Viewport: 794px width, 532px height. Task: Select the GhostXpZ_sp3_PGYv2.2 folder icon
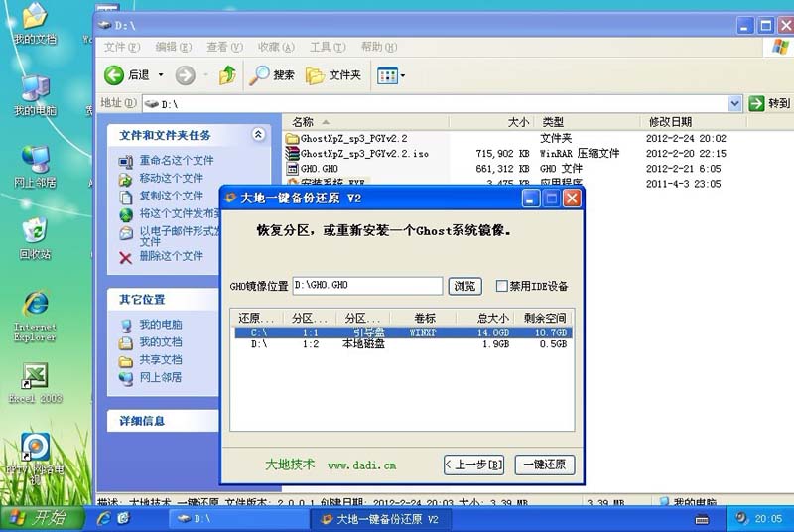click(x=292, y=138)
